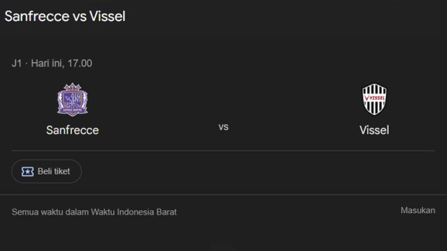Click the divider line beneath the team names
Screen dimensions: 447x251
coord(223,151)
